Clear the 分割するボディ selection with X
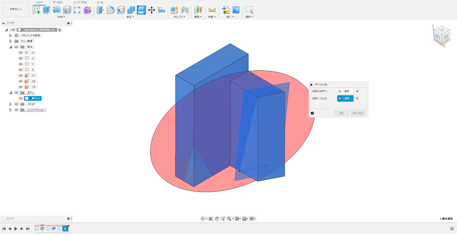 [x=357, y=91]
